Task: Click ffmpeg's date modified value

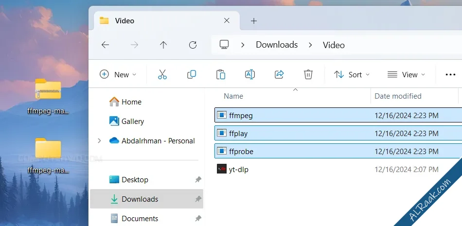Action: (x=406, y=116)
